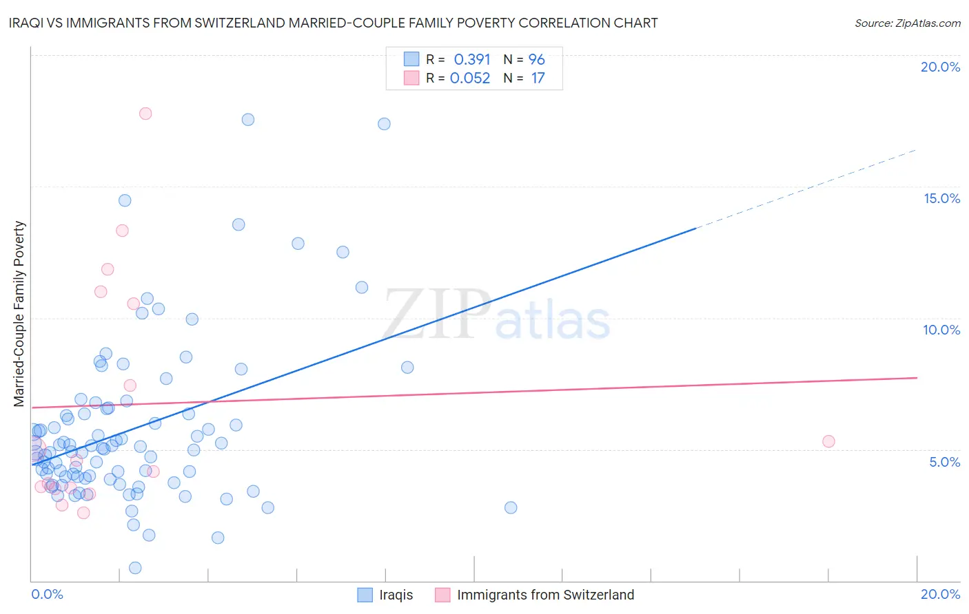Screen dimensions: 969x614
Task: Click the 10.0% y-axis tick label
Action: [941, 330]
